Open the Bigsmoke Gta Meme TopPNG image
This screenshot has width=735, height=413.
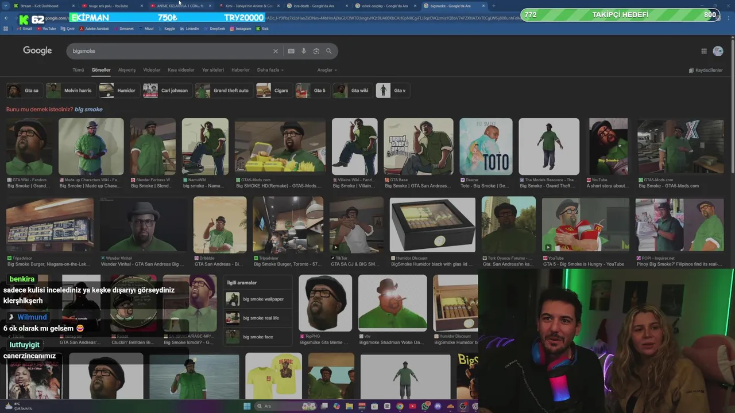(x=325, y=303)
